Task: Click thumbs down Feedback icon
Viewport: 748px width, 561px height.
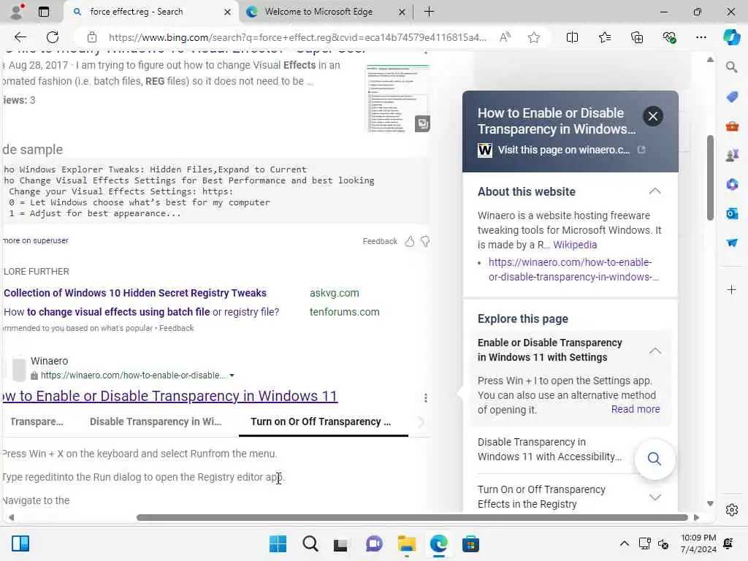Action: 425,241
